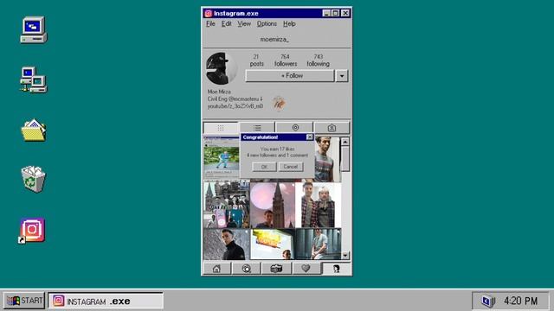The width and height of the screenshot is (554, 311).
Task: Open the pink sky tower photo
Action: (x=273, y=205)
